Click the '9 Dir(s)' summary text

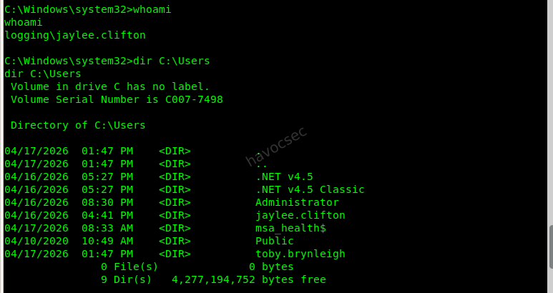coord(126,279)
